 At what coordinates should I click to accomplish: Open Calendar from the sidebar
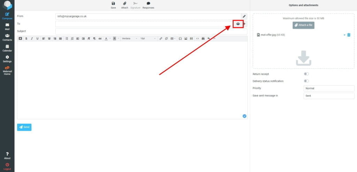point(7,48)
